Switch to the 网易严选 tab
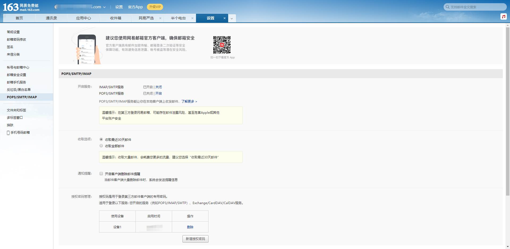The height and width of the screenshot is (249, 510). point(146,18)
